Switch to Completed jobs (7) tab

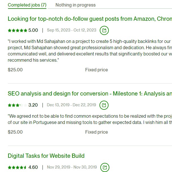point(27,5)
